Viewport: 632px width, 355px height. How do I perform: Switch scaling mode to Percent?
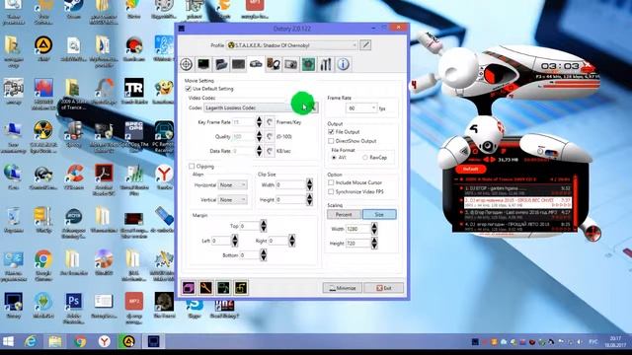coord(344,215)
